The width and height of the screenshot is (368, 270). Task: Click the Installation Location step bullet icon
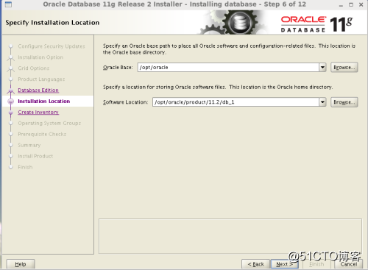(x=11, y=101)
